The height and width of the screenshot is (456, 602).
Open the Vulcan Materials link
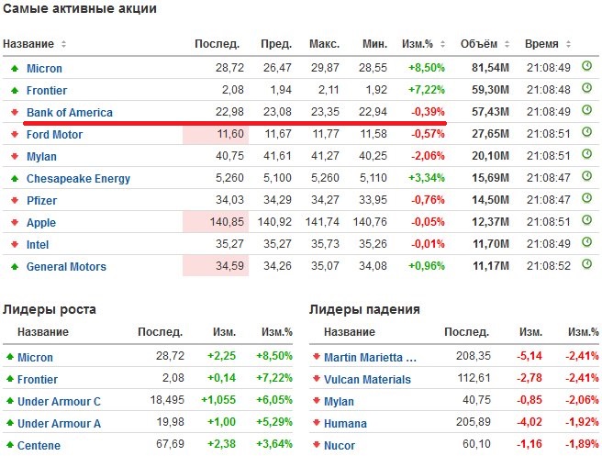367,380
